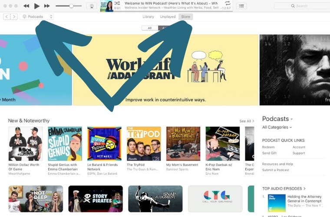Expand the Top Audio Episodes list
The image size is (330, 217).
(284, 189)
